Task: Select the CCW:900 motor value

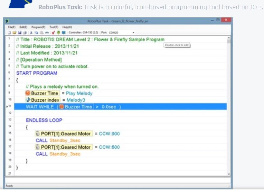Action: [109, 134]
